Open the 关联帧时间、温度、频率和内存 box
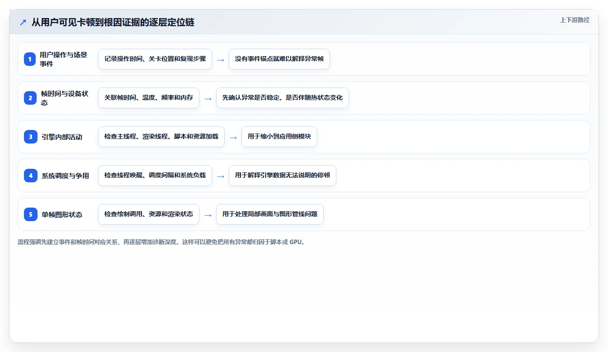608x352 pixels. tap(149, 98)
